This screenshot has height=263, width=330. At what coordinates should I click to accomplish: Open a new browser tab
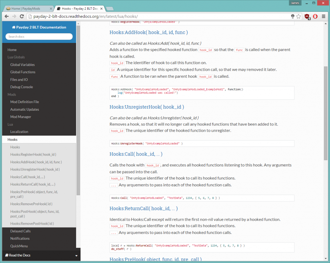110,9
